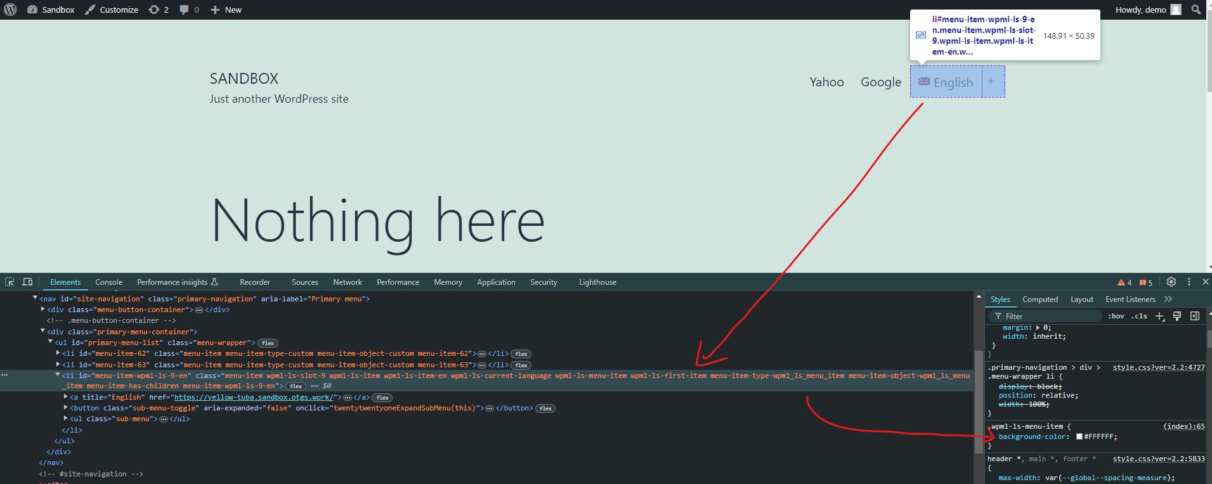
Task: View the 2 pending updates
Action: coord(159,10)
